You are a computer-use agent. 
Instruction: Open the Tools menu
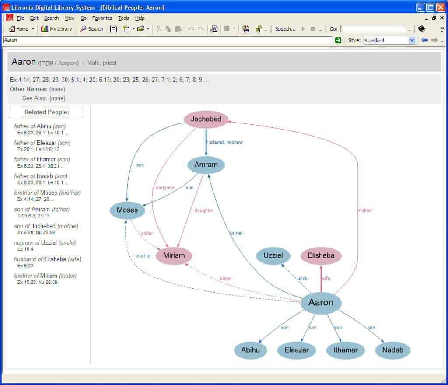click(124, 18)
